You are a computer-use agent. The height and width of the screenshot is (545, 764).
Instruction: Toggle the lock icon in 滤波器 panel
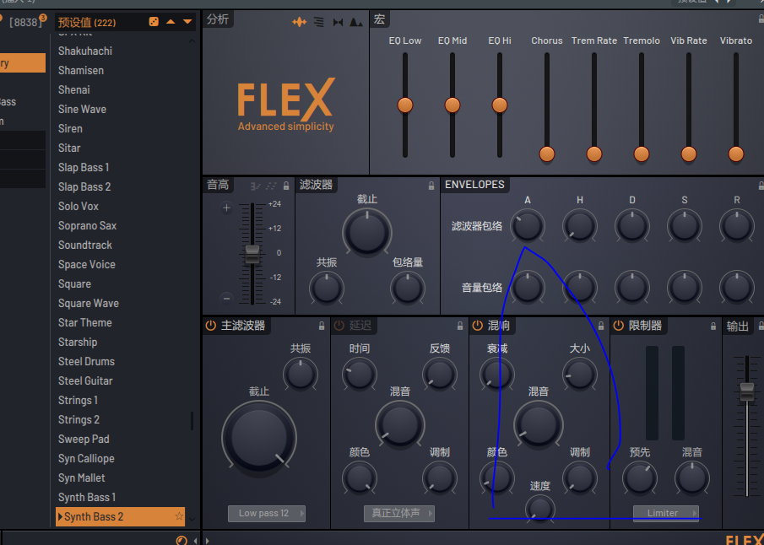431,186
